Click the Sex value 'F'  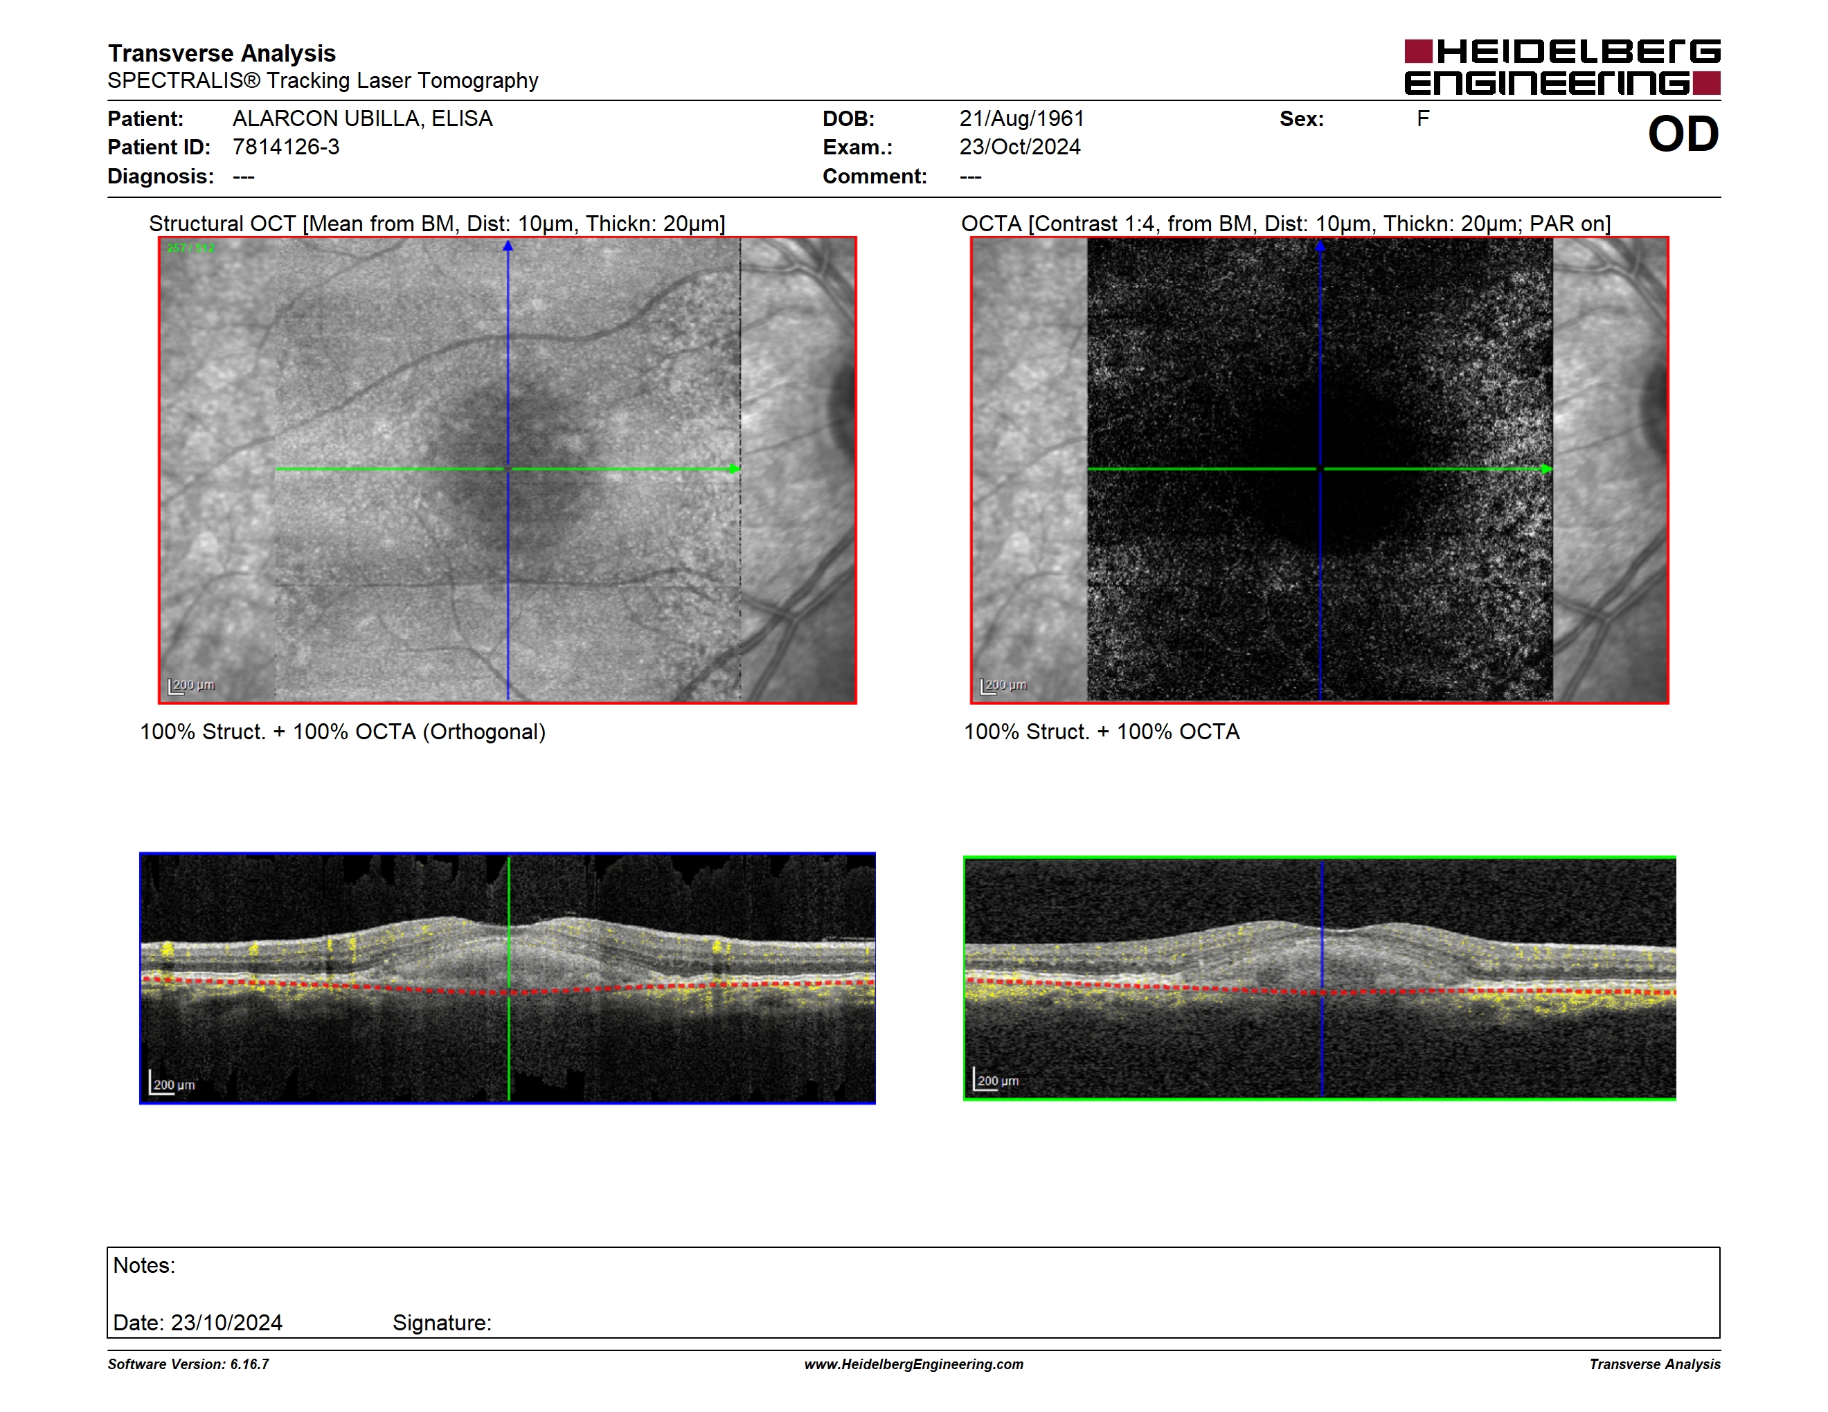coord(1423,119)
